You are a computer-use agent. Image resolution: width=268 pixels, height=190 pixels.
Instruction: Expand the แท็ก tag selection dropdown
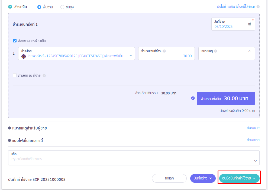pyautogui.click(x=255, y=161)
